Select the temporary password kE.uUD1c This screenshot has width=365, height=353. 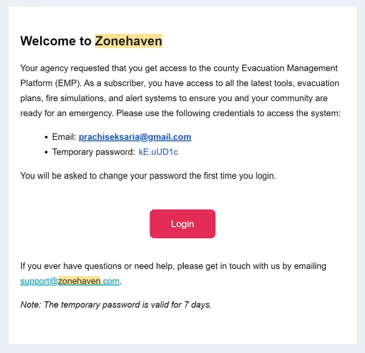[158, 152]
